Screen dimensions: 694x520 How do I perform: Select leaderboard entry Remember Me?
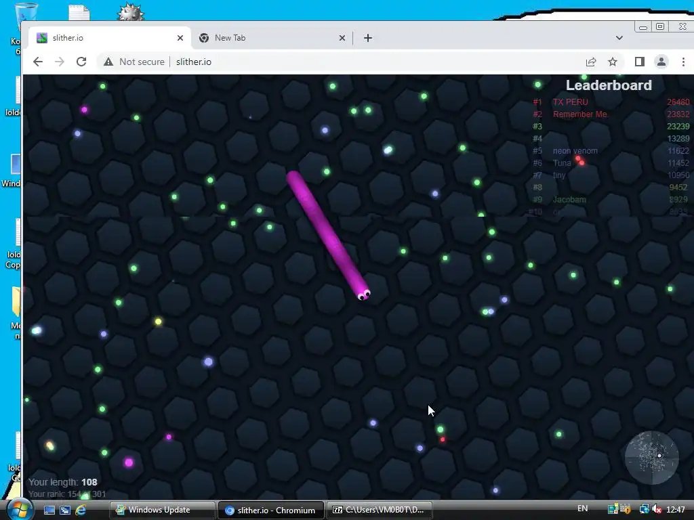pyautogui.click(x=580, y=114)
